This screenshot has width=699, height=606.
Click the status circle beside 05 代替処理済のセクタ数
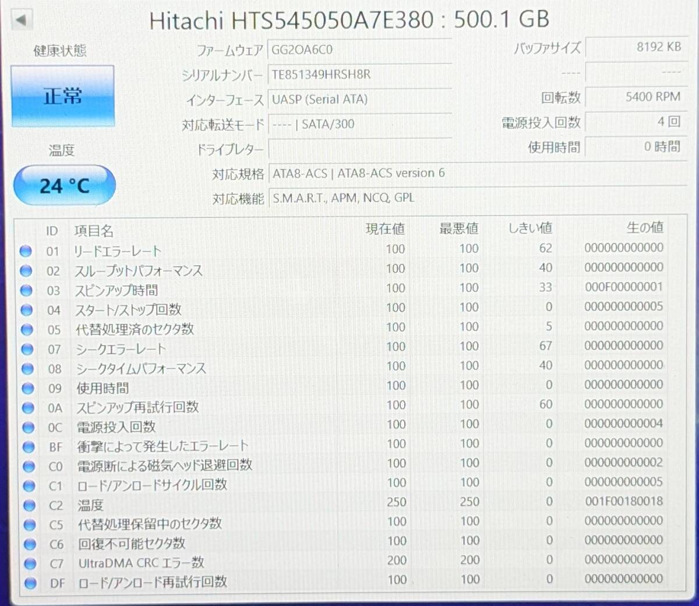pyautogui.click(x=27, y=330)
